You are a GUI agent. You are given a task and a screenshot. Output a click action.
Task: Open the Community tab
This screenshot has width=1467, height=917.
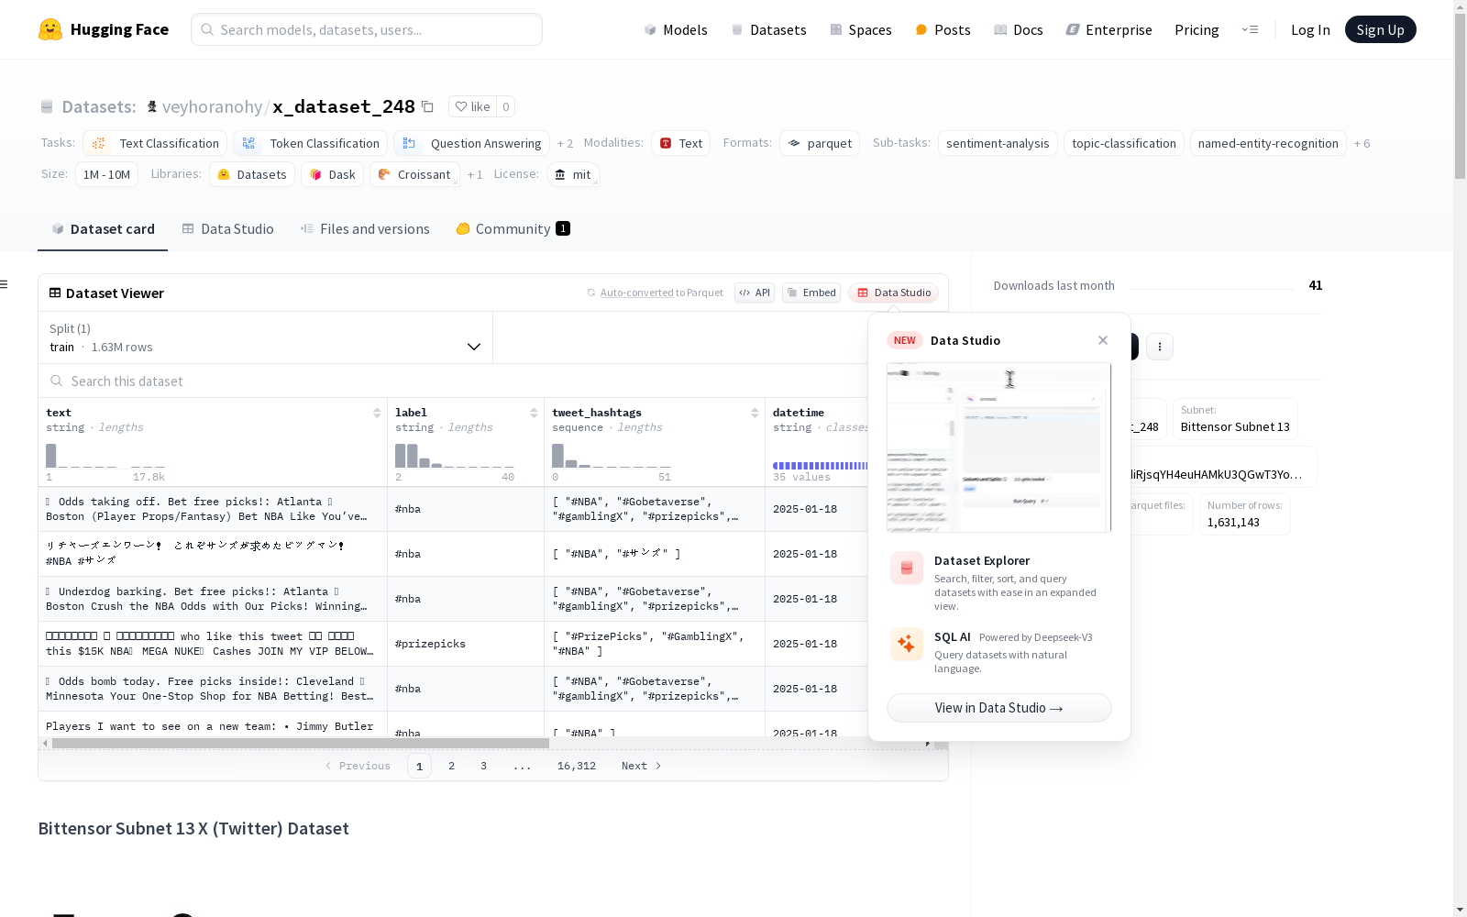[513, 229]
